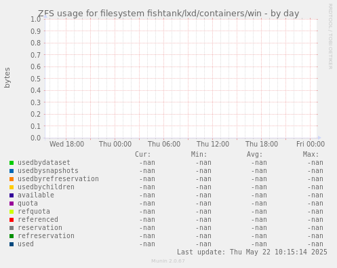Click the Min: column header
The image size is (337, 268).
tap(199, 154)
